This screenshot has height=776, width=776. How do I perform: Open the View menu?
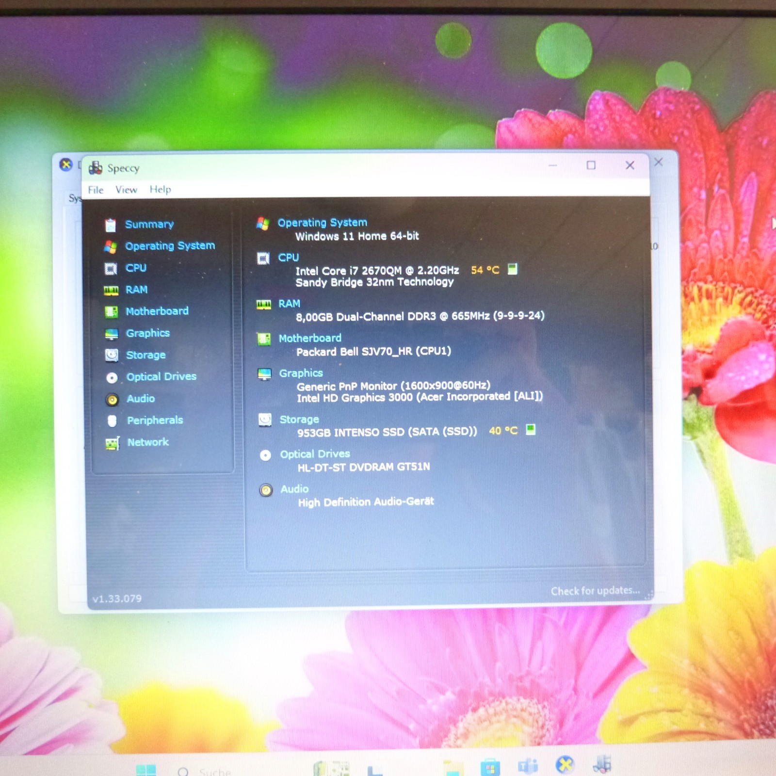point(126,190)
